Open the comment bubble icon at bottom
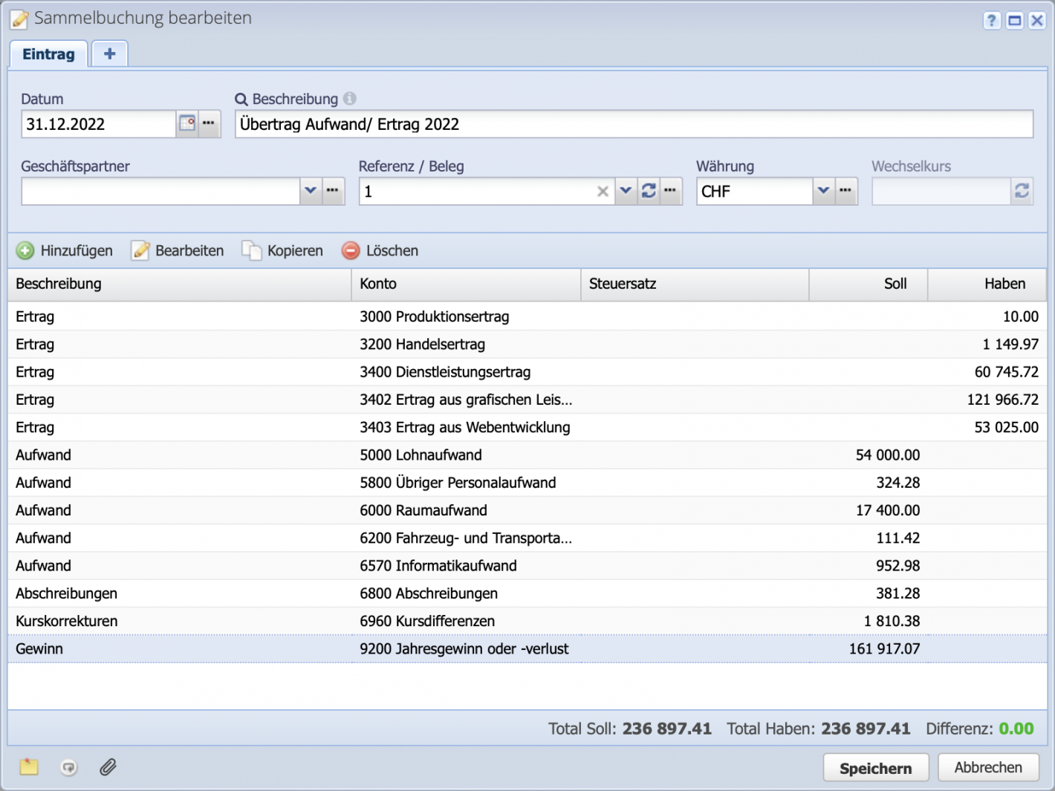 click(69, 767)
